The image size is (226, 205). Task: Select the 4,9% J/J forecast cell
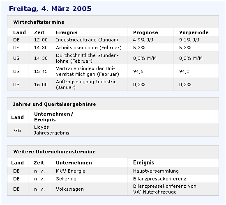point(143,40)
